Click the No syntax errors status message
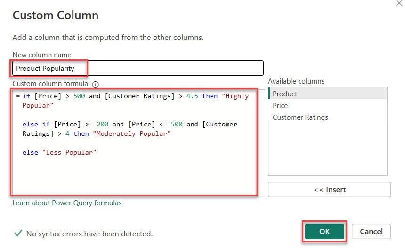This screenshot has width=405, height=250. 89,234
